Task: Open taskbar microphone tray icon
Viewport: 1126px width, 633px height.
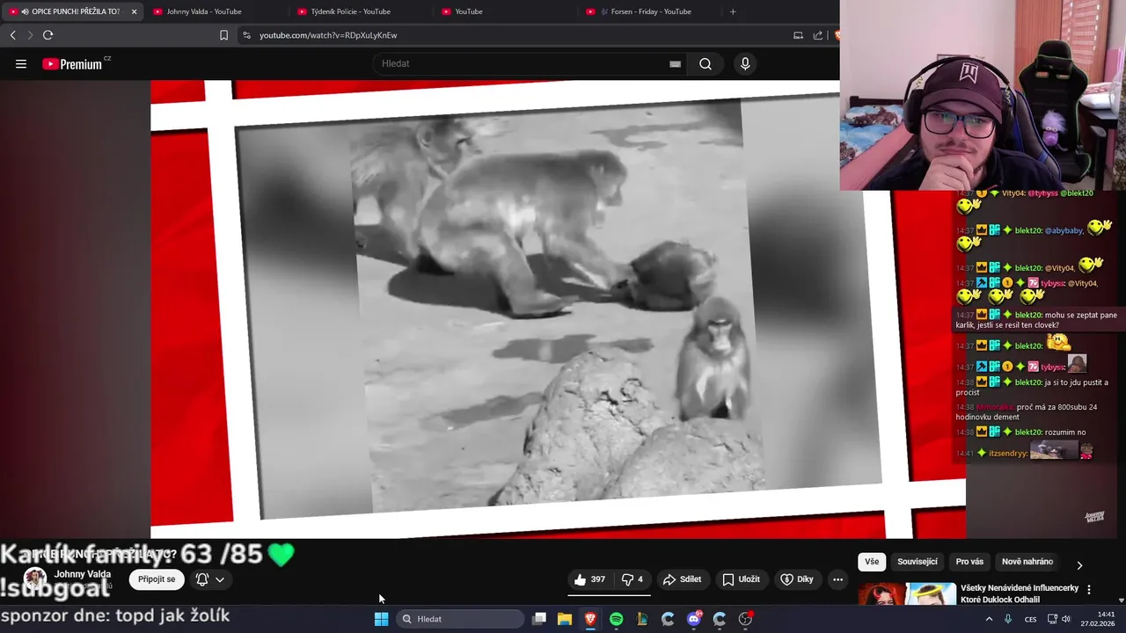Action: 1008,619
